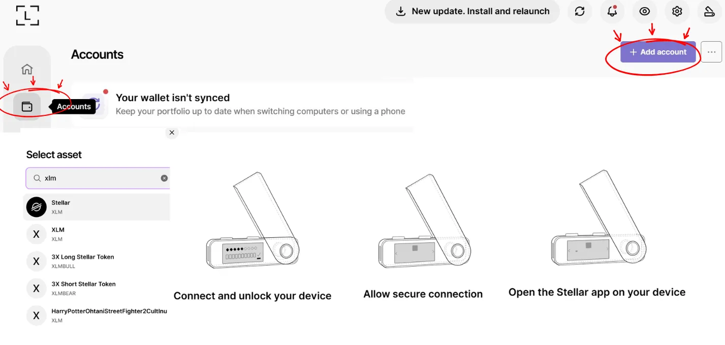Open the notifications bell icon

pos(612,11)
